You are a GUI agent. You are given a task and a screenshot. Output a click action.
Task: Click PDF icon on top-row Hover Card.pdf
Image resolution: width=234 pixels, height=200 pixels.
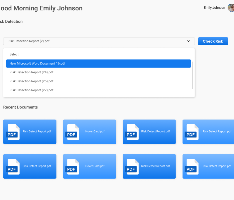pos(72,132)
